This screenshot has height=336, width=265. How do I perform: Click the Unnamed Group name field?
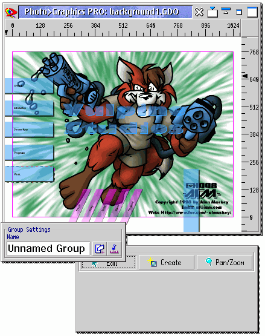click(48, 249)
